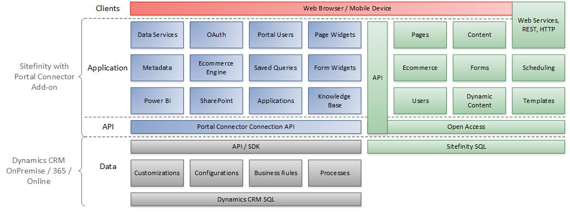Image resolution: width=570 pixels, height=212 pixels.
Task: Click the Data Services box
Action: pyautogui.click(x=157, y=35)
